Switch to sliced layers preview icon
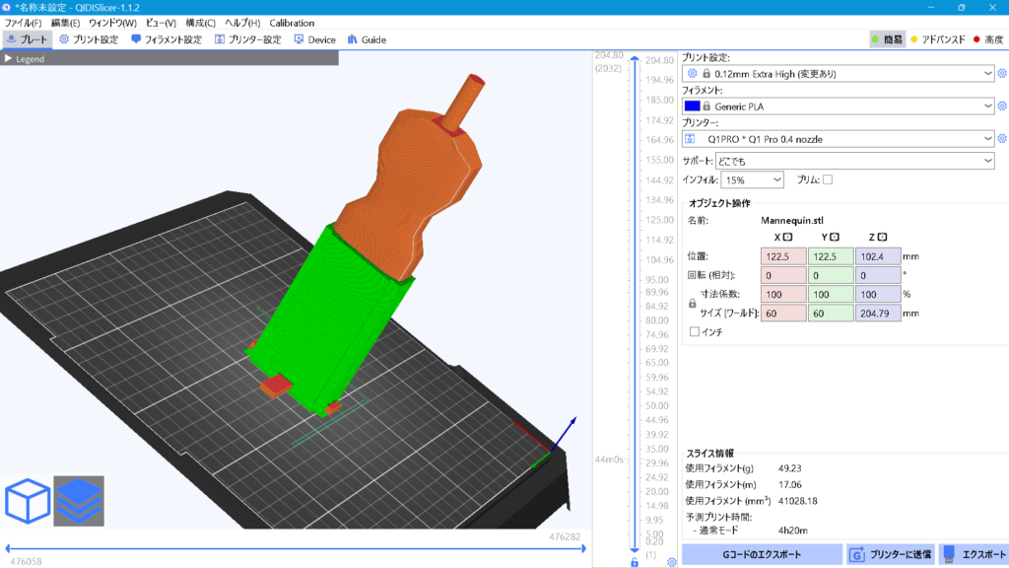Screen dimensions: 1009x568 [x=79, y=502]
